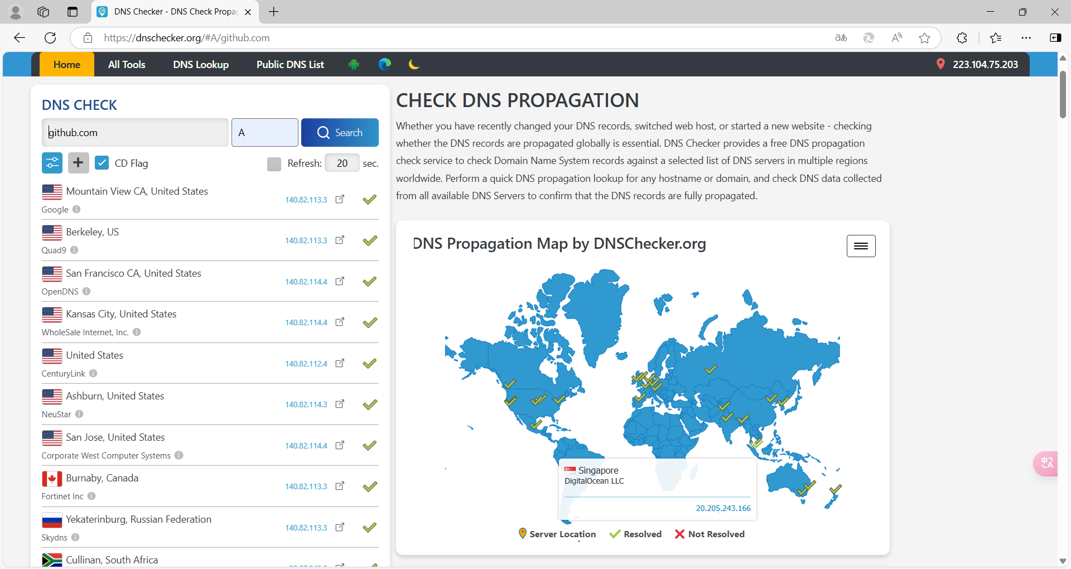1071x569 pixels.
Task: Show info icon next to CenturyLink
Action: pos(93,373)
